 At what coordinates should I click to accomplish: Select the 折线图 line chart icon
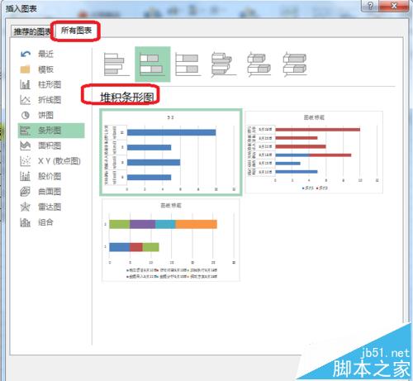click(26, 100)
